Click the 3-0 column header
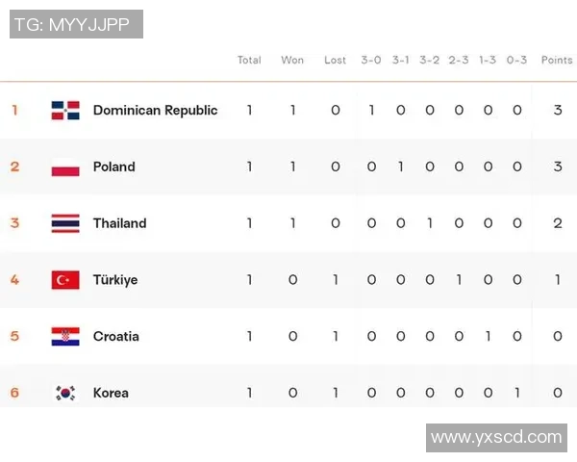This screenshot has height=462, width=577. point(371,60)
